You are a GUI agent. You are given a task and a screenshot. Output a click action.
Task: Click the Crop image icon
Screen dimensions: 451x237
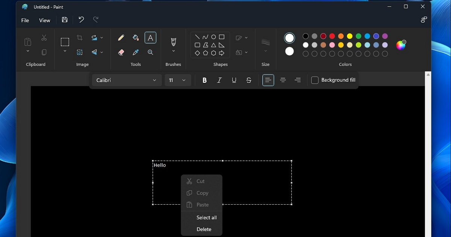[x=80, y=38]
